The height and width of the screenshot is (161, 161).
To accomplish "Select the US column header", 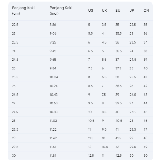I will (91, 11).
